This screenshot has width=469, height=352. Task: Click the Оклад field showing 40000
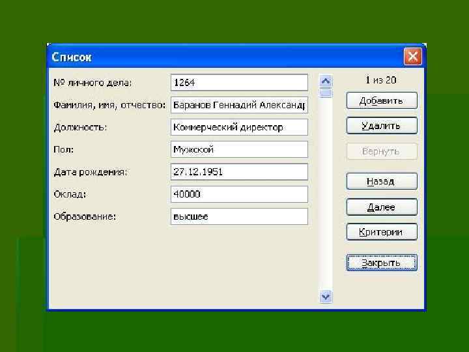click(239, 194)
